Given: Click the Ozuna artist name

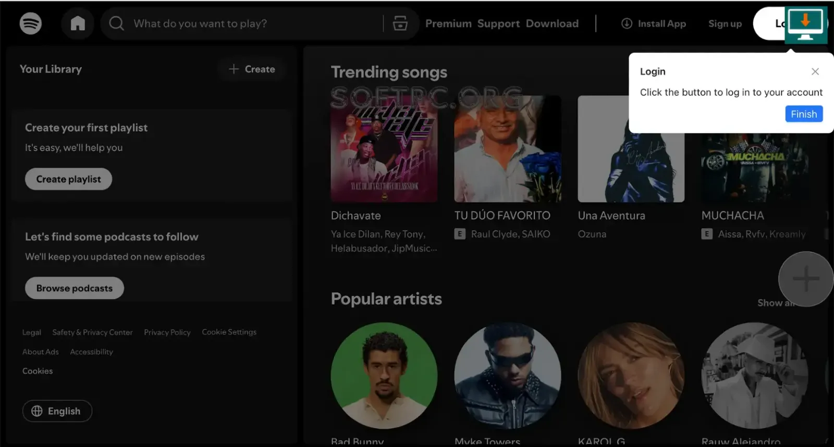Looking at the screenshot, I should pyautogui.click(x=592, y=234).
